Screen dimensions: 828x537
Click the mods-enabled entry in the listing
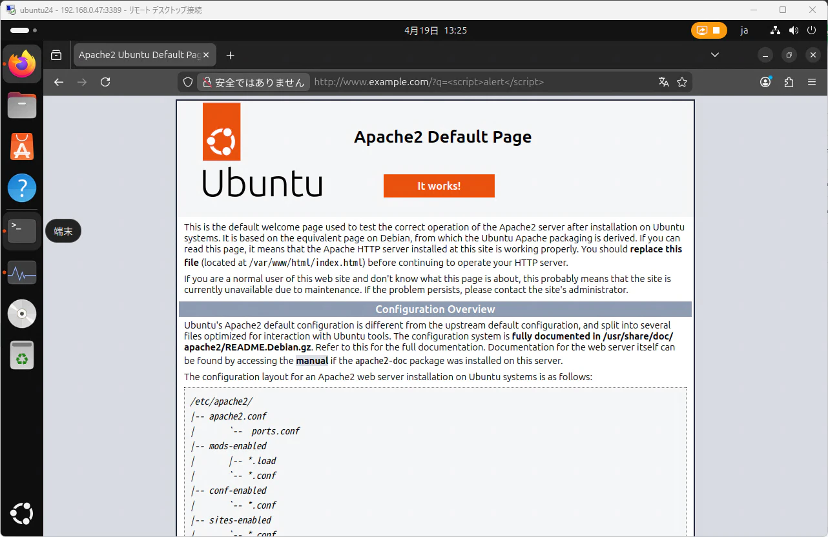[x=238, y=446]
